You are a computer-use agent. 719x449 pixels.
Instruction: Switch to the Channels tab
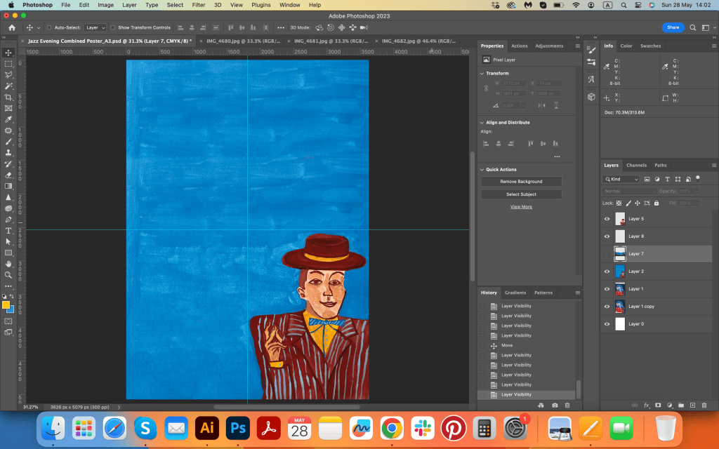[x=636, y=166]
